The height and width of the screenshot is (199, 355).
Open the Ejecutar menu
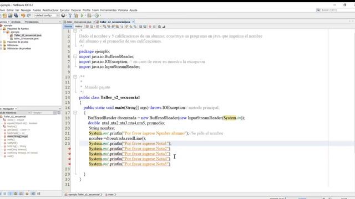coord(65,10)
